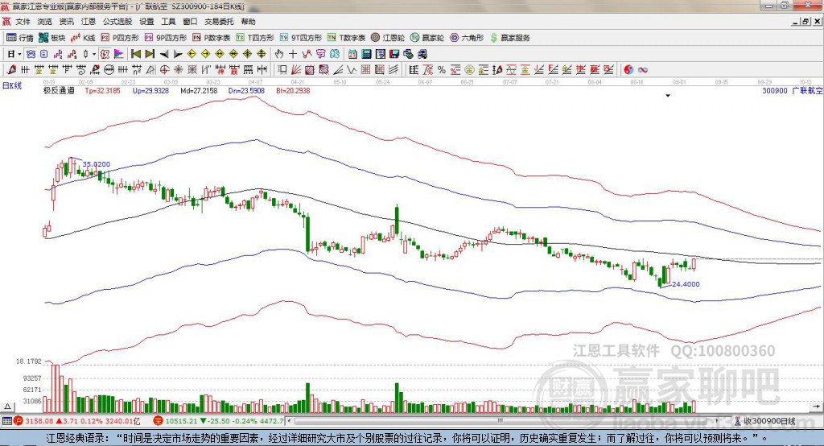Click the red pencil drawing tool
The width and height of the screenshot is (824, 446).
pos(12,70)
